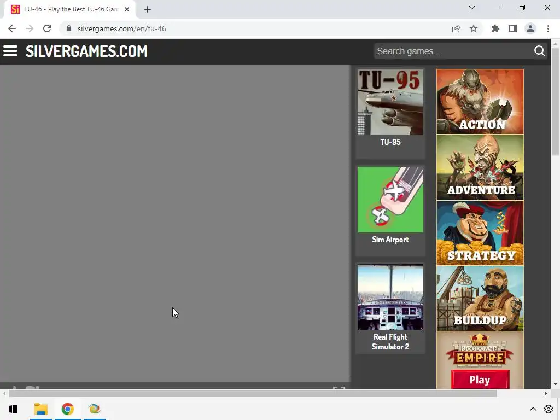The height and width of the screenshot is (420, 560).
Task: Click the scroll down arrow
Action: 555,384
